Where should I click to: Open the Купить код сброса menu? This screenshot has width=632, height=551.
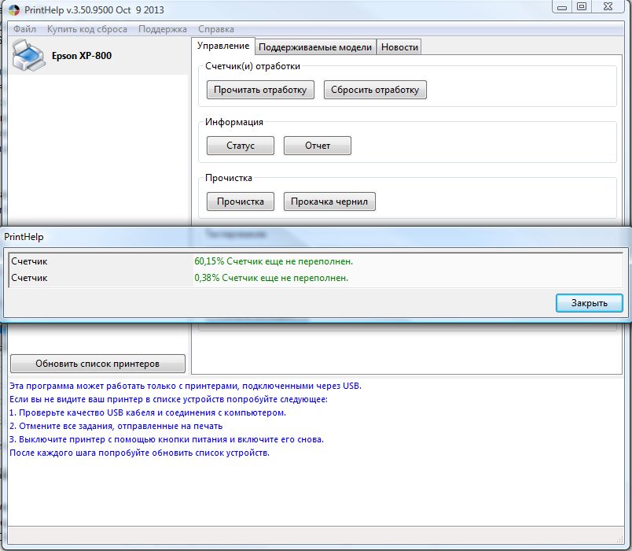pyautogui.click(x=87, y=29)
